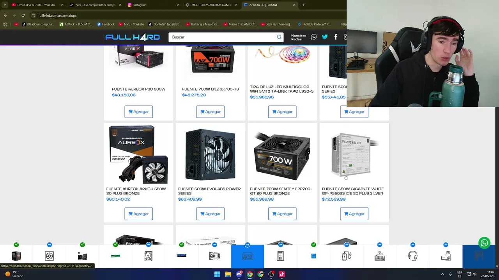Click the price $43.150,06
The image size is (499, 280).
[x=124, y=95]
